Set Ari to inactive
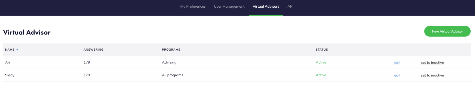475x93 pixels. coord(432,63)
